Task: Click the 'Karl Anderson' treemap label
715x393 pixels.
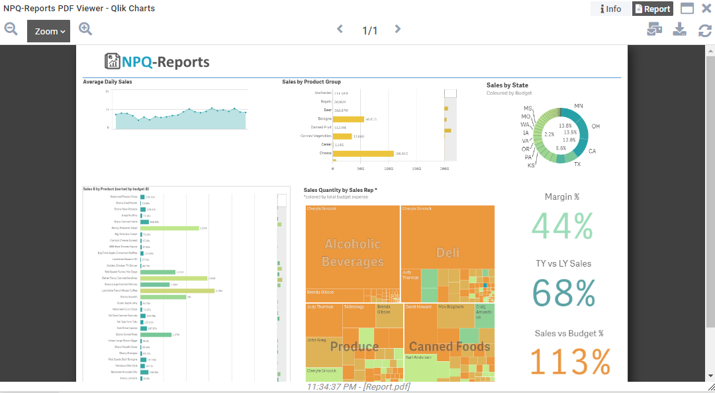Action: pyautogui.click(x=418, y=357)
